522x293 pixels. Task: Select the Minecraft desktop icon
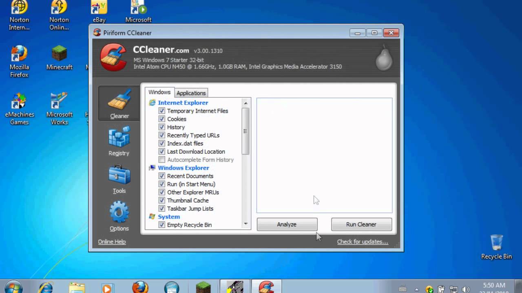(x=59, y=57)
